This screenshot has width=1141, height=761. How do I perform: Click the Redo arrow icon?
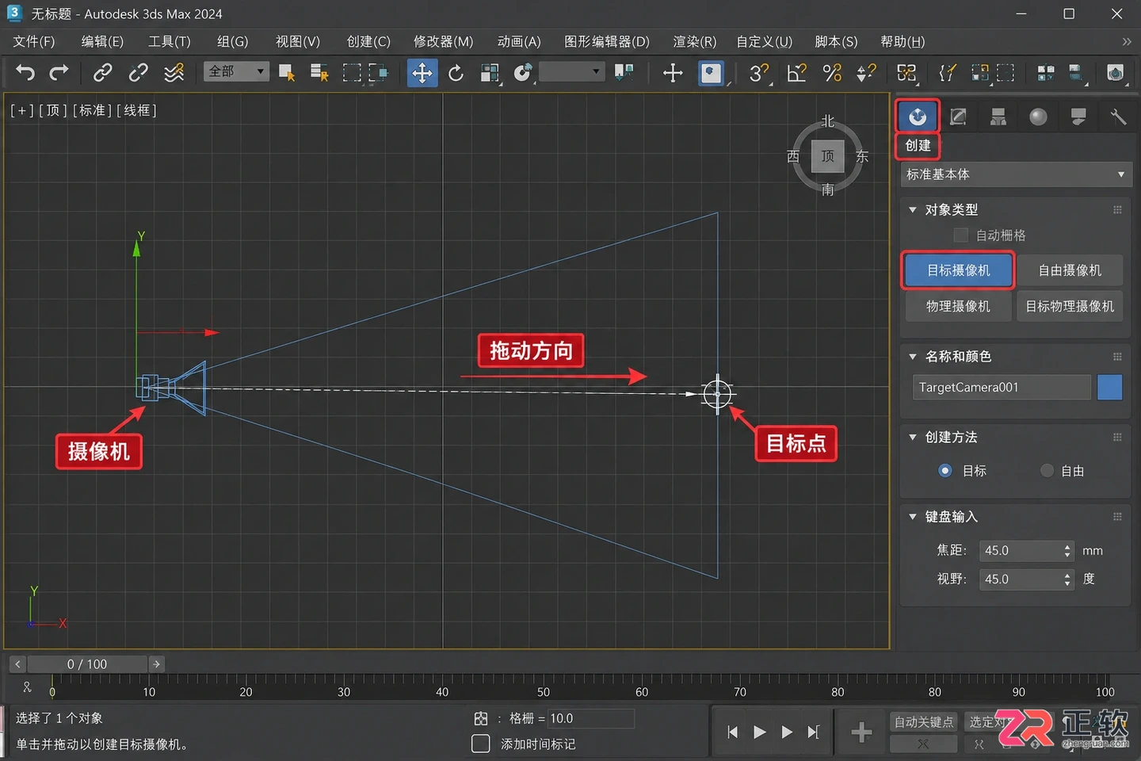coord(59,73)
